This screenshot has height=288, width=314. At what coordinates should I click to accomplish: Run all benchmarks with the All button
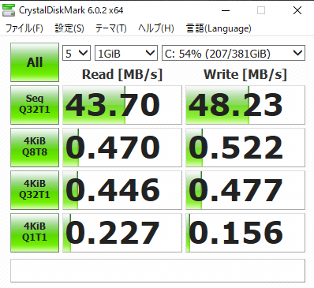(35, 62)
